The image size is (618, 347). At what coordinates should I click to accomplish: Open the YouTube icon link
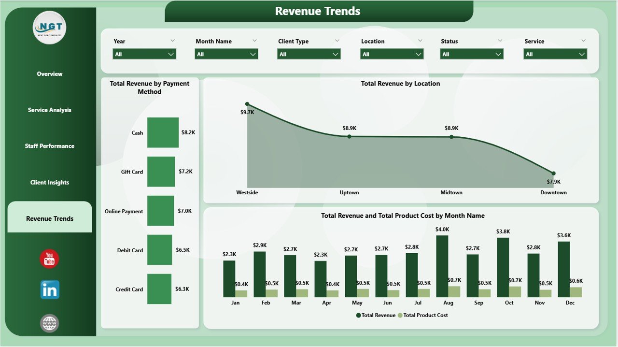click(49, 259)
